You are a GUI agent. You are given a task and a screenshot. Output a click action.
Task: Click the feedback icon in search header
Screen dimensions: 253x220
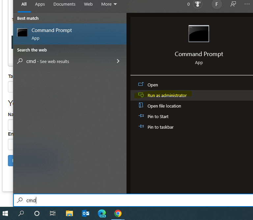233,4
